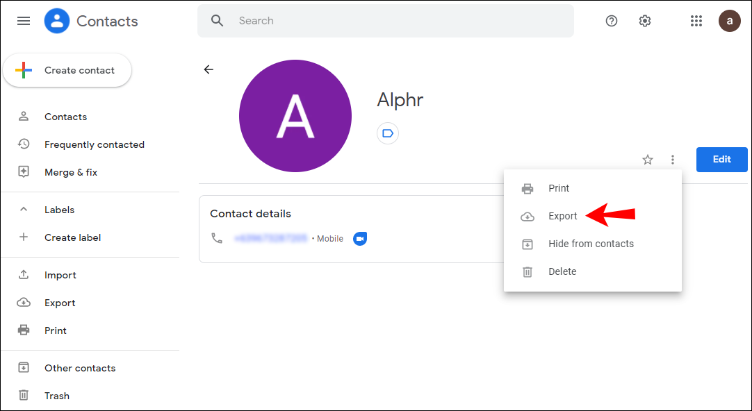
Task: Select Export from the popup menu
Action: point(562,216)
